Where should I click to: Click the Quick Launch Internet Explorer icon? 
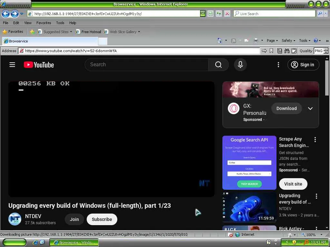click(x=35, y=242)
